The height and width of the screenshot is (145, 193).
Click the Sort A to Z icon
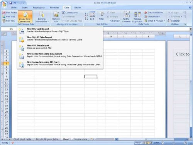pos(86,14)
